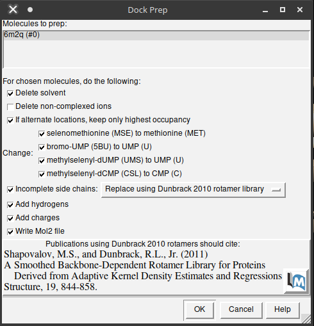
Task: Open the rotamer library citation book icon
Action: [x=296, y=281]
